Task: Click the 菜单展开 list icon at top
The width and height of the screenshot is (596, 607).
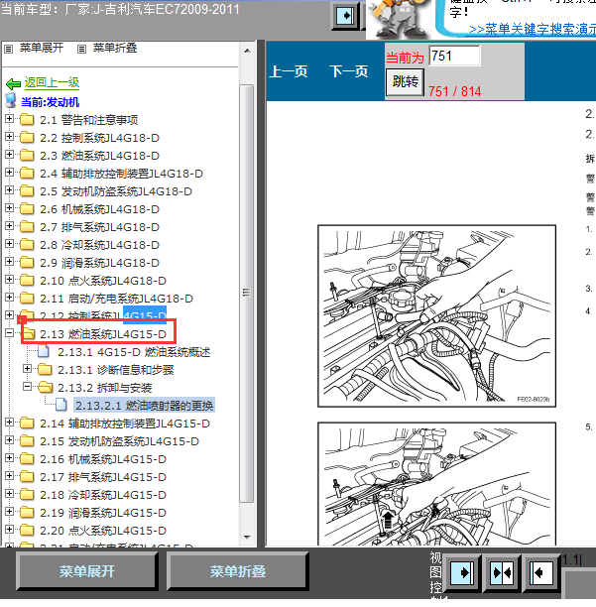Action: (x=9, y=50)
